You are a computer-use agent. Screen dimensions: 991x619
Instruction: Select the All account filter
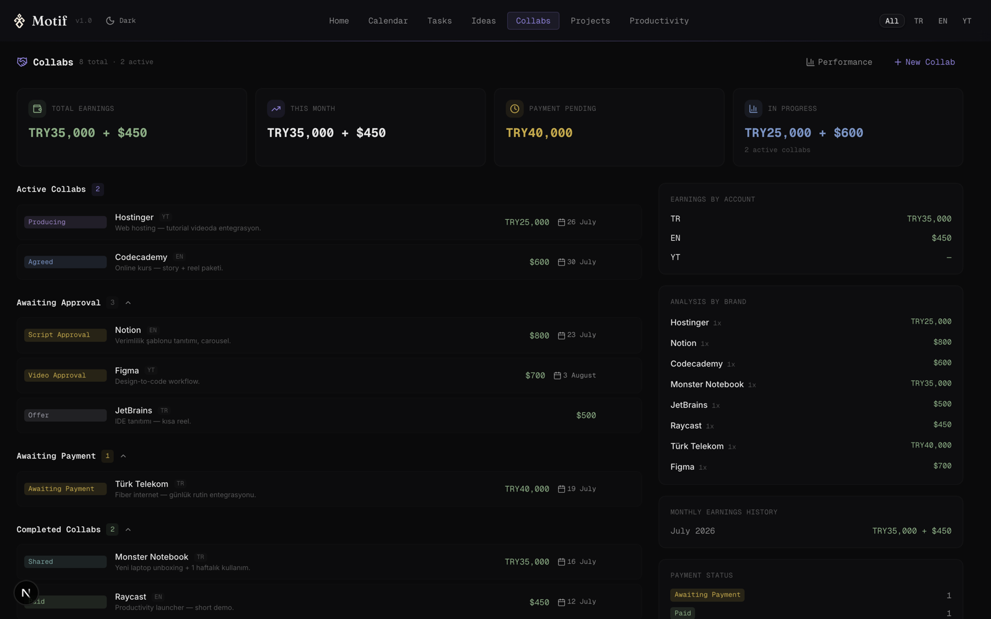pyautogui.click(x=892, y=21)
